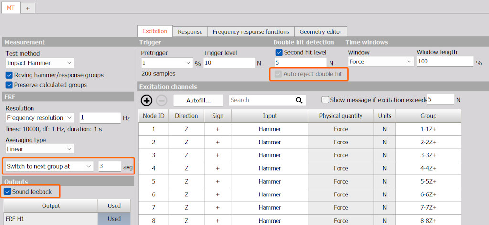Open the Averaging type Linear dropdown
The image size is (489, 225).
[x=40, y=149]
